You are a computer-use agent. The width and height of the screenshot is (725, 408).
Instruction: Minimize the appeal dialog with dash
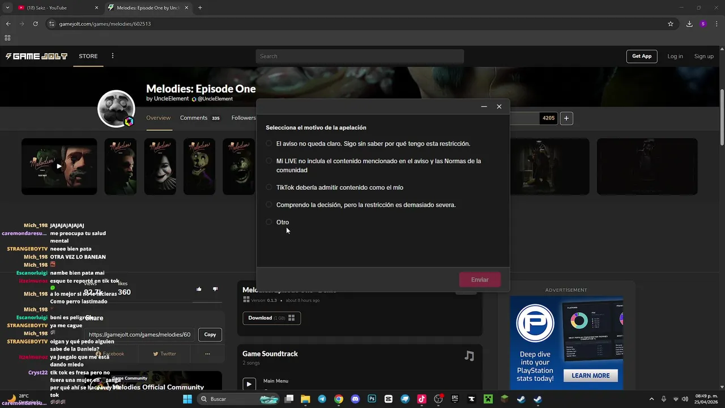coord(484,107)
